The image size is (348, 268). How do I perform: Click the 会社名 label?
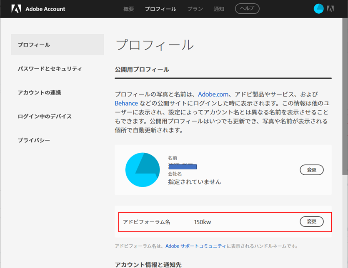[x=175, y=174]
